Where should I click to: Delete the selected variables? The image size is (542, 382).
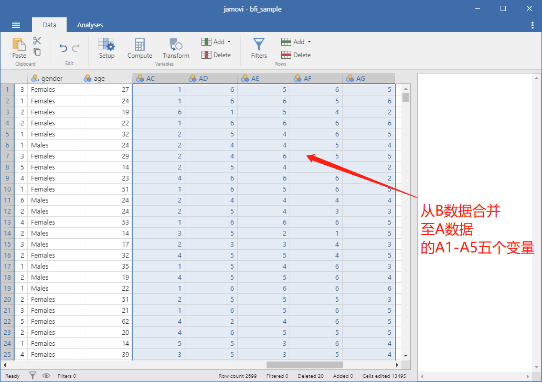pos(216,55)
